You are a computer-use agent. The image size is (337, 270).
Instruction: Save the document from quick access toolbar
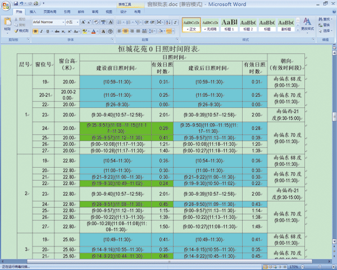click(16, 3)
